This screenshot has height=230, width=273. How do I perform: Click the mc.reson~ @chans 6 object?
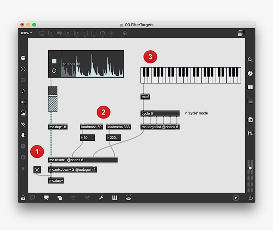pyautogui.click(x=83, y=160)
